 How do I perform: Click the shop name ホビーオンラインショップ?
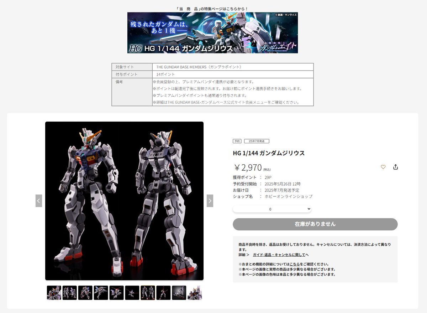(289, 196)
